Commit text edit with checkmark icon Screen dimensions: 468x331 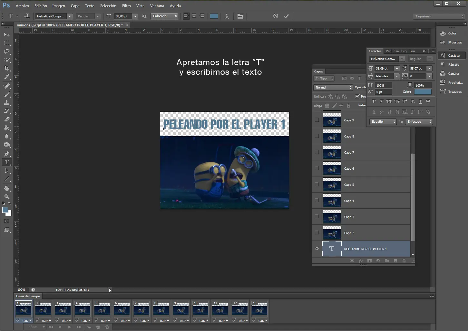point(286,16)
